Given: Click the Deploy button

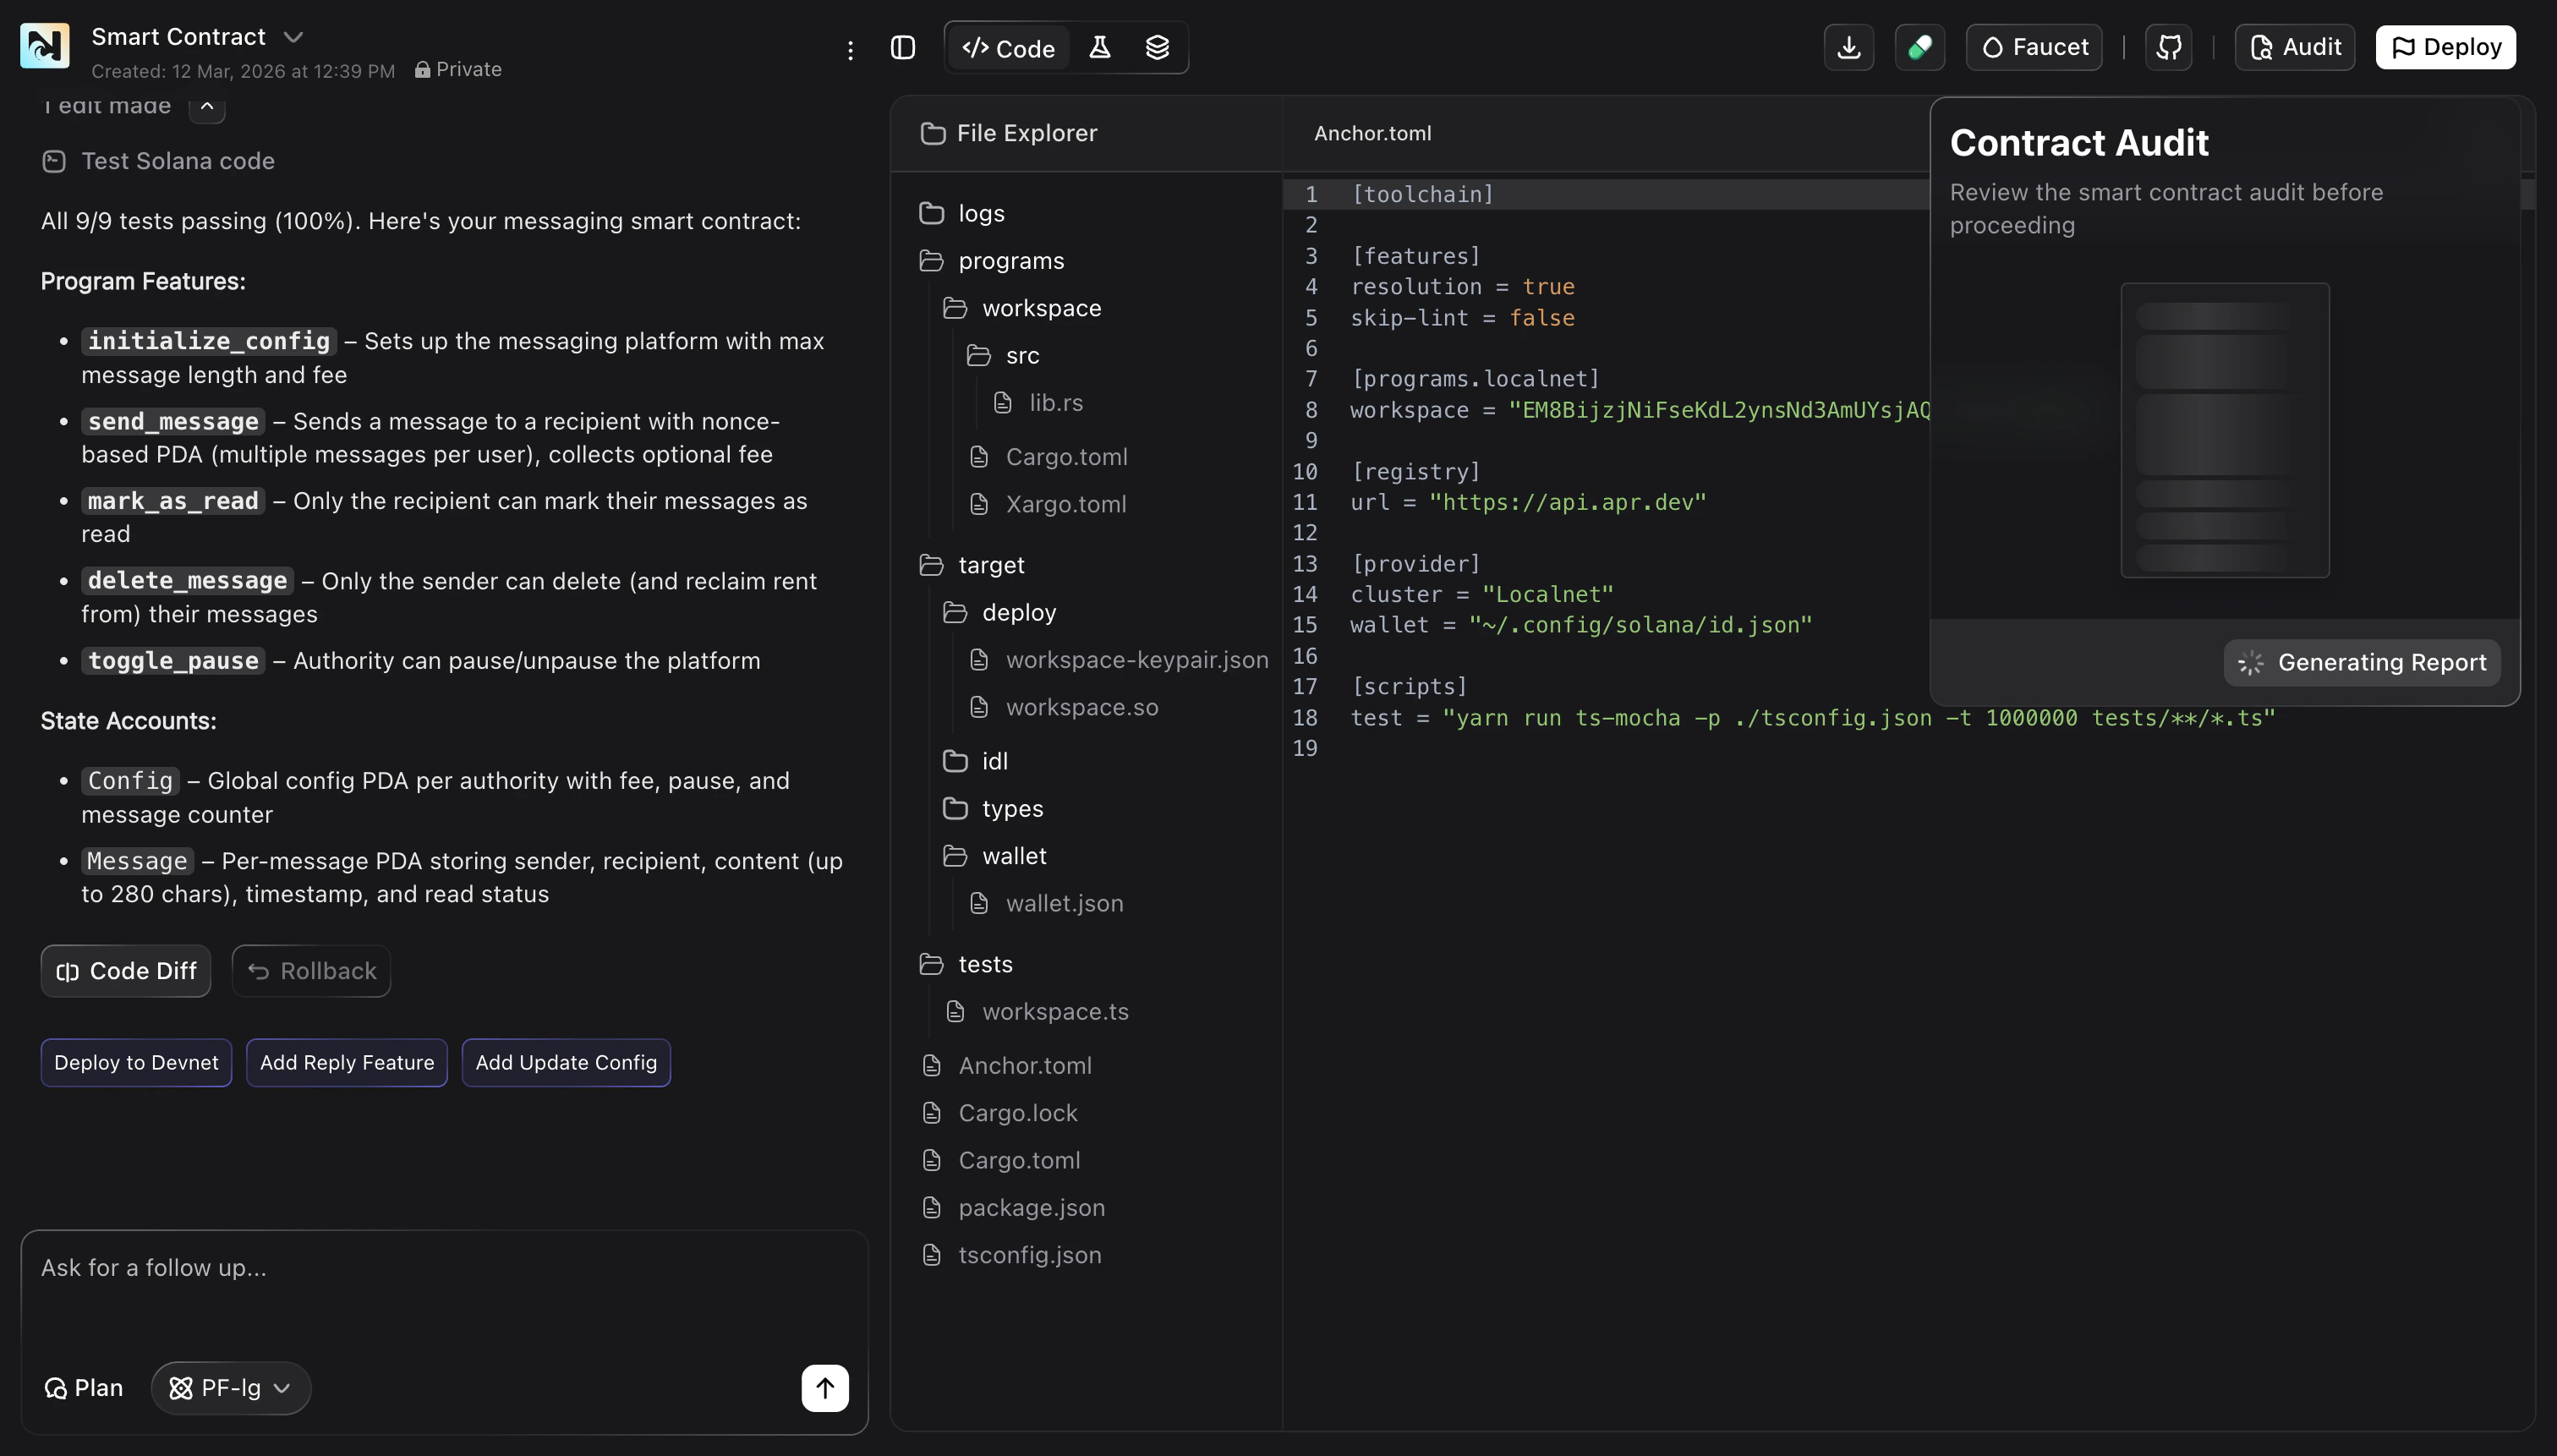Looking at the screenshot, I should coord(2445,47).
